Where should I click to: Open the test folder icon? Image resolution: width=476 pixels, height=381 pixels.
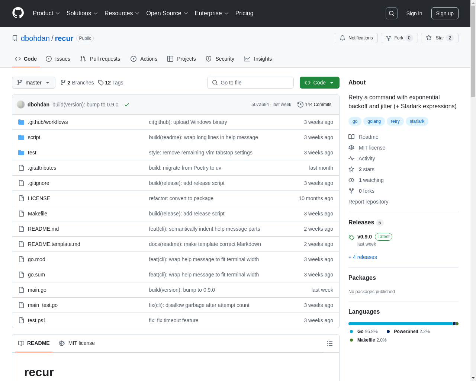(21, 153)
